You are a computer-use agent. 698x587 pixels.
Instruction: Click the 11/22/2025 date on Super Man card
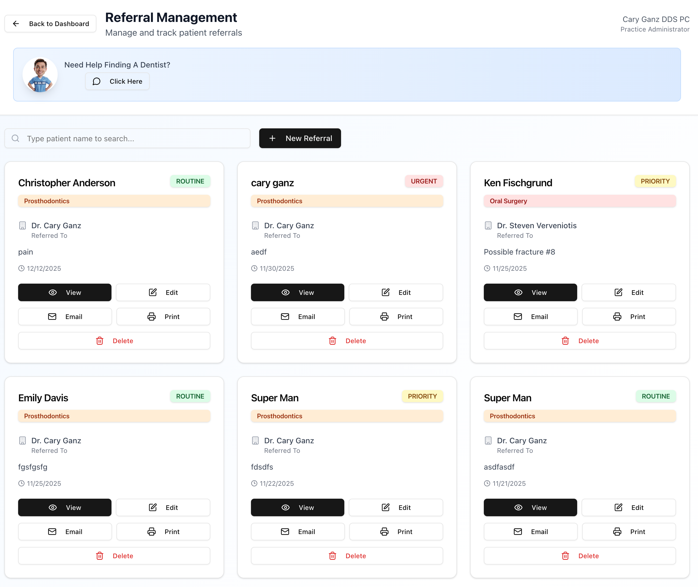277,483
